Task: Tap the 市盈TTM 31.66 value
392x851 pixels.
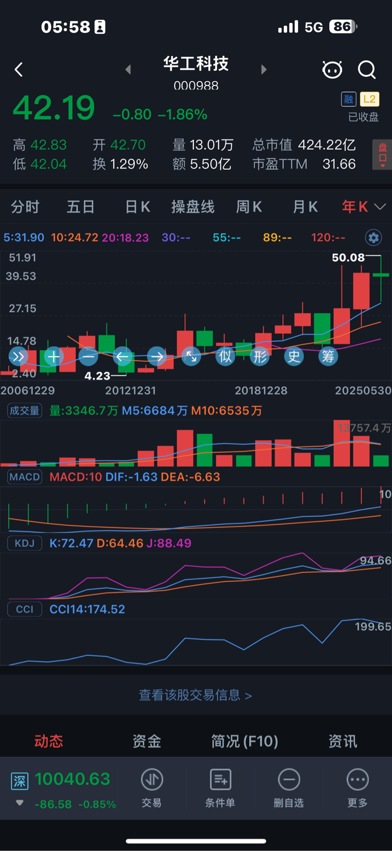Action: [x=304, y=164]
